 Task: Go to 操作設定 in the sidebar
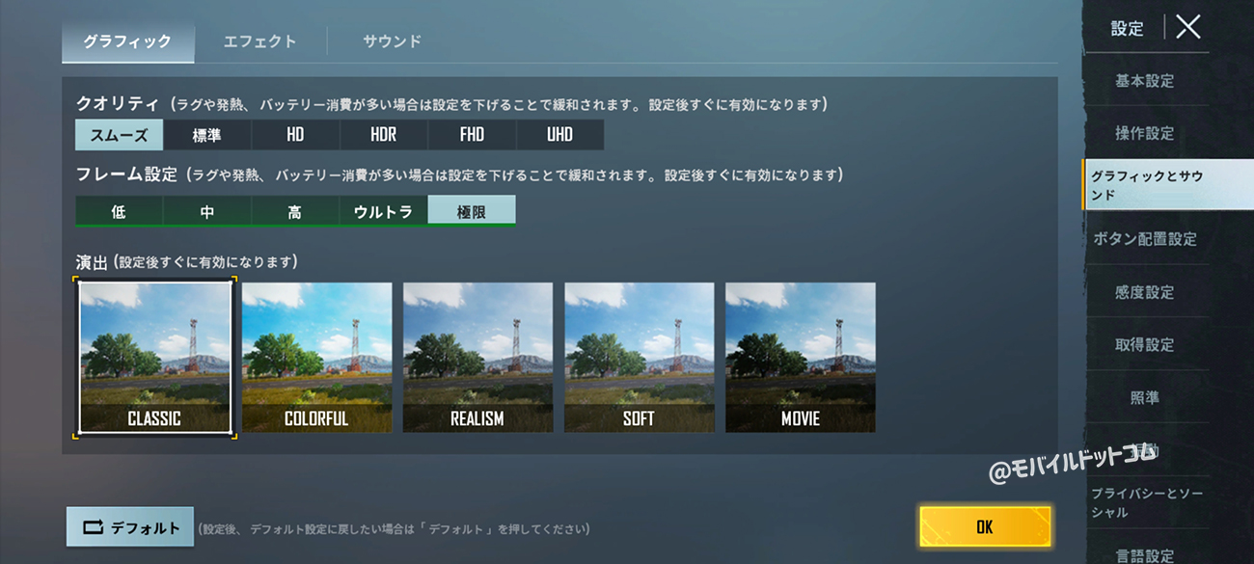point(1145,133)
